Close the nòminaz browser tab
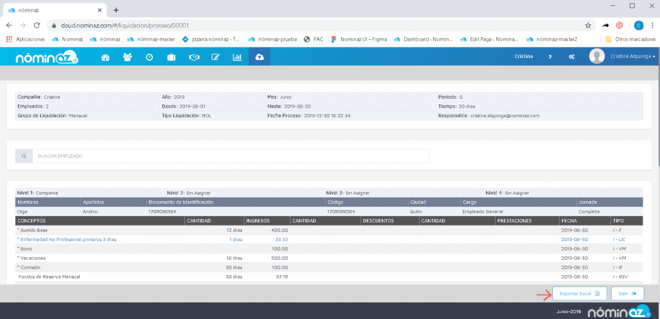Image resolution: width=660 pixels, height=319 pixels. pos(99,10)
